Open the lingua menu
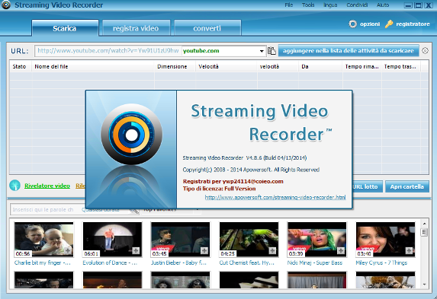The image size is (437, 299). tap(330, 5)
